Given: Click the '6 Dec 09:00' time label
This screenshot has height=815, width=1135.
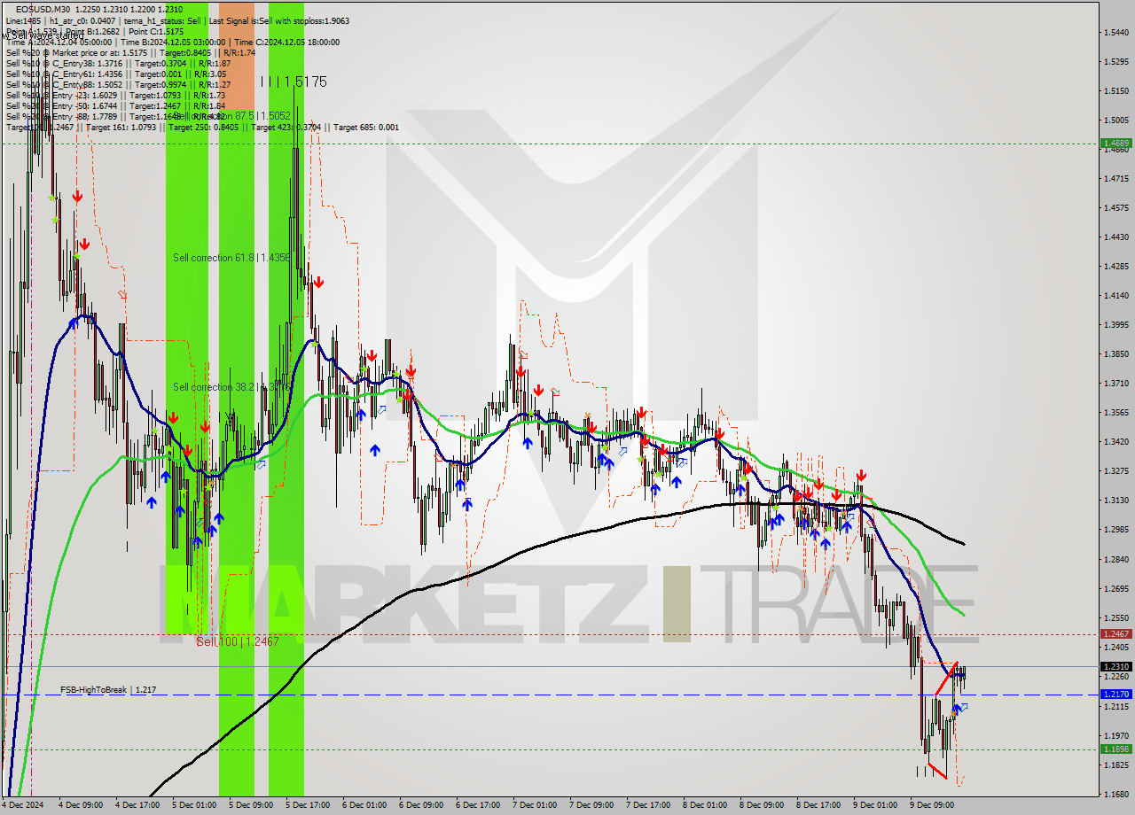Looking at the screenshot, I should (x=421, y=805).
